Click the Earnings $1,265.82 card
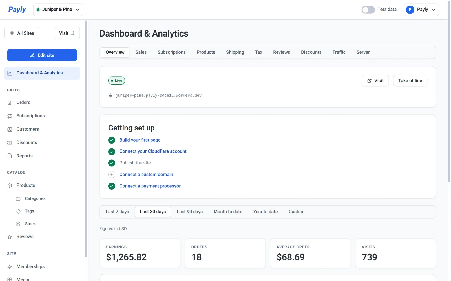The width and height of the screenshot is (451, 281). pos(140,253)
